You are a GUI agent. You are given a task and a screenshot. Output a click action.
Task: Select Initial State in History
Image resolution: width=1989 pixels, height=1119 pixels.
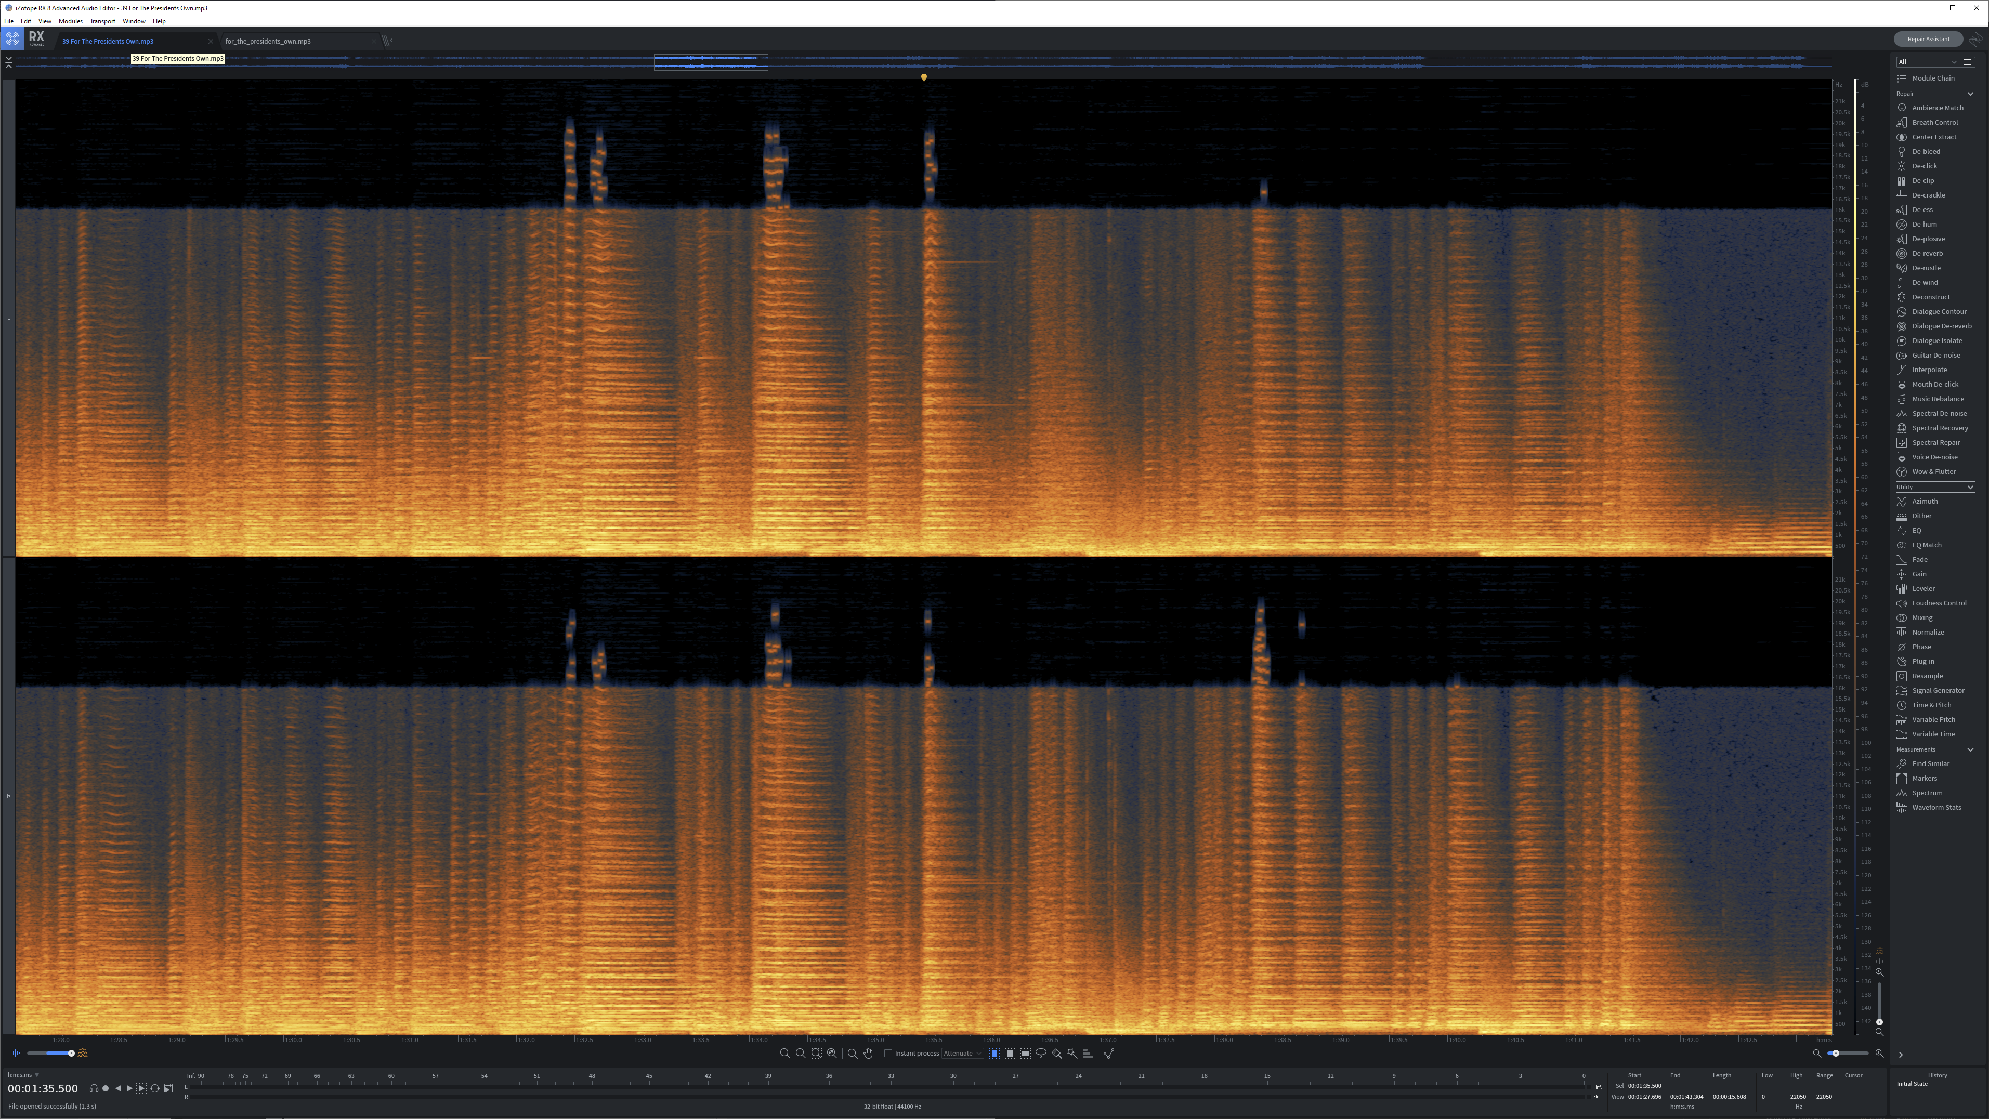[1912, 1084]
